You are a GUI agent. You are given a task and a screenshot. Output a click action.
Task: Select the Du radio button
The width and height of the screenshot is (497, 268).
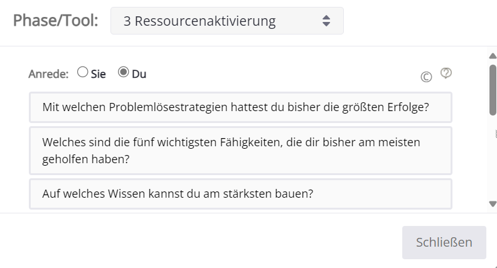tap(123, 72)
